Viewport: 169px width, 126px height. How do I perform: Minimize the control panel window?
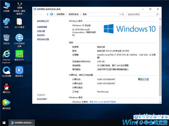click(143, 9)
